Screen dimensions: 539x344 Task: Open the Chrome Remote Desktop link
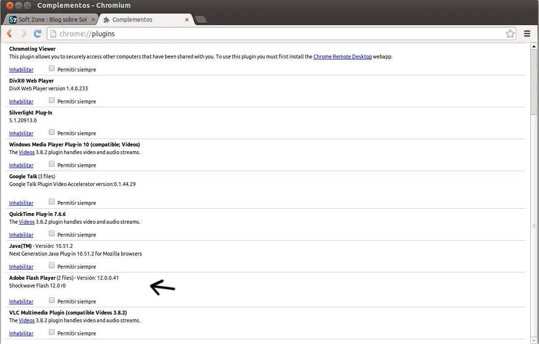click(x=342, y=57)
